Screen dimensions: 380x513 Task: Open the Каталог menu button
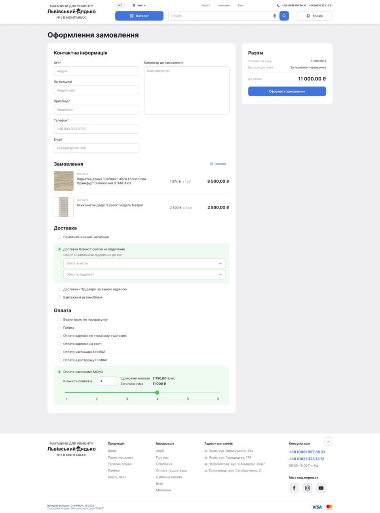tap(139, 16)
